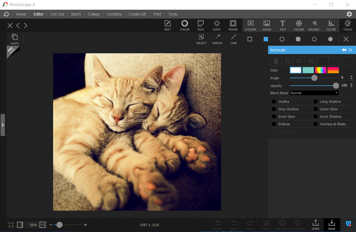The width and height of the screenshot is (356, 232).
Task: Select the Text tool icon
Action: [283, 25]
